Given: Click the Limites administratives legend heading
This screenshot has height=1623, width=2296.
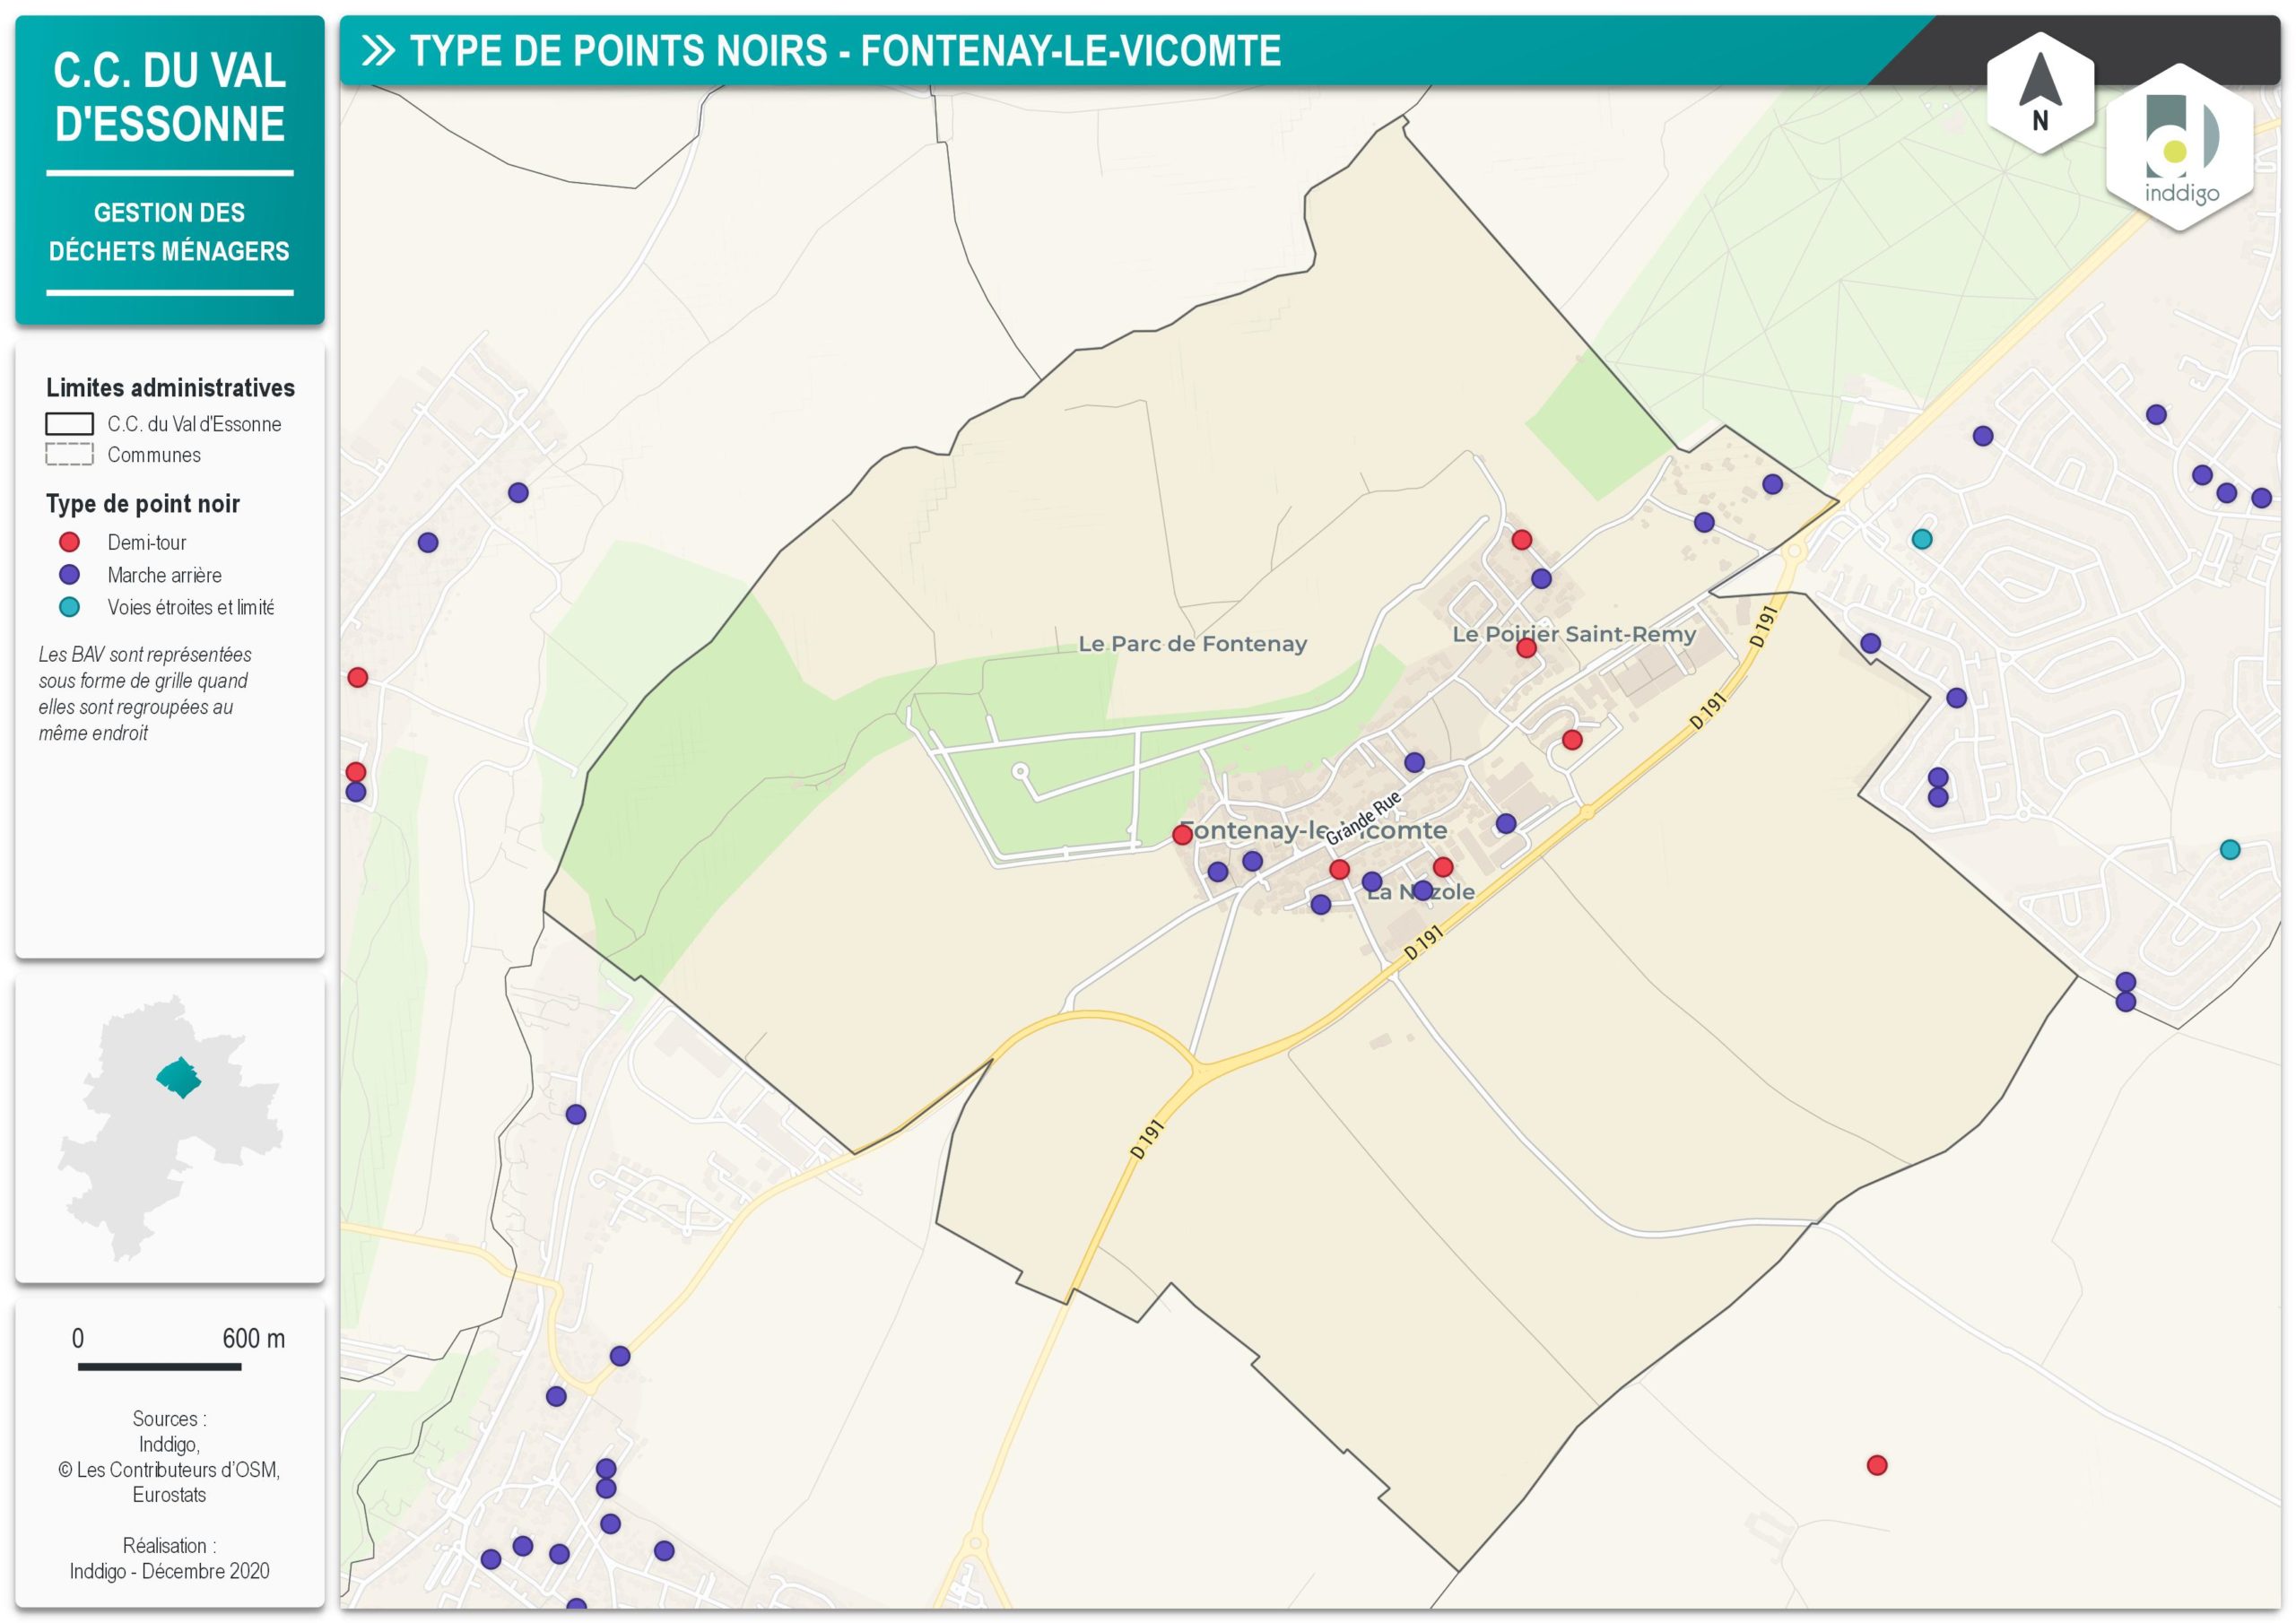Looking at the screenshot, I should coord(170,388).
